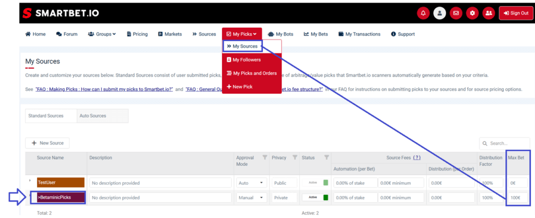Open >BetaminicPicks Approval Mode Manual dropdown
Screen dimensions: 535x218
(x=251, y=198)
